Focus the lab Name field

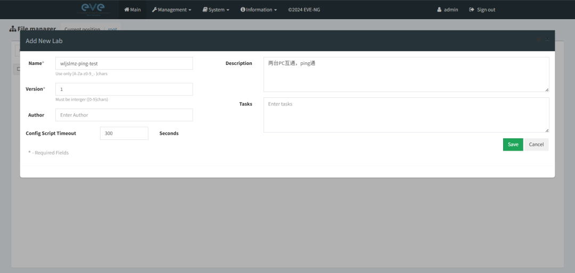[124, 63]
